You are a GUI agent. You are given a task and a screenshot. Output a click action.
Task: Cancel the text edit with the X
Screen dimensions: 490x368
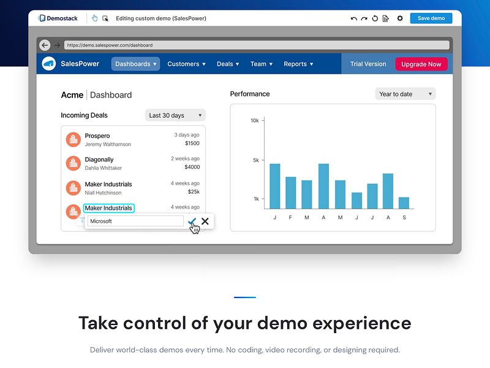coord(205,221)
